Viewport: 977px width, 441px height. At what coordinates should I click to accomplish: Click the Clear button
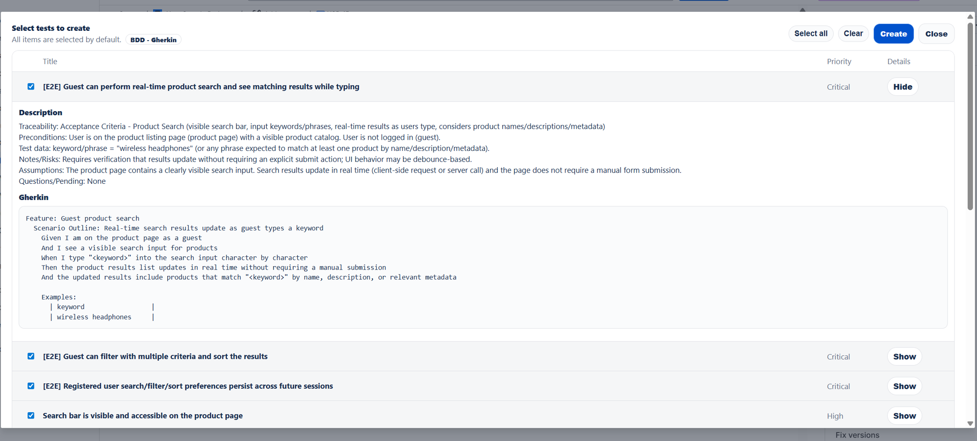click(x=853, y=33)
